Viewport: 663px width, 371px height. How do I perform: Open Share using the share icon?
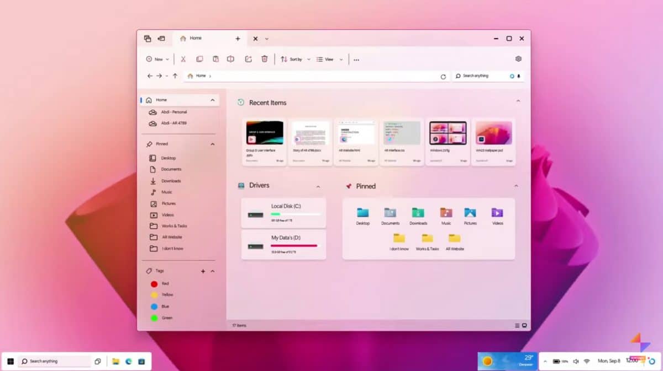click(248, 59)
